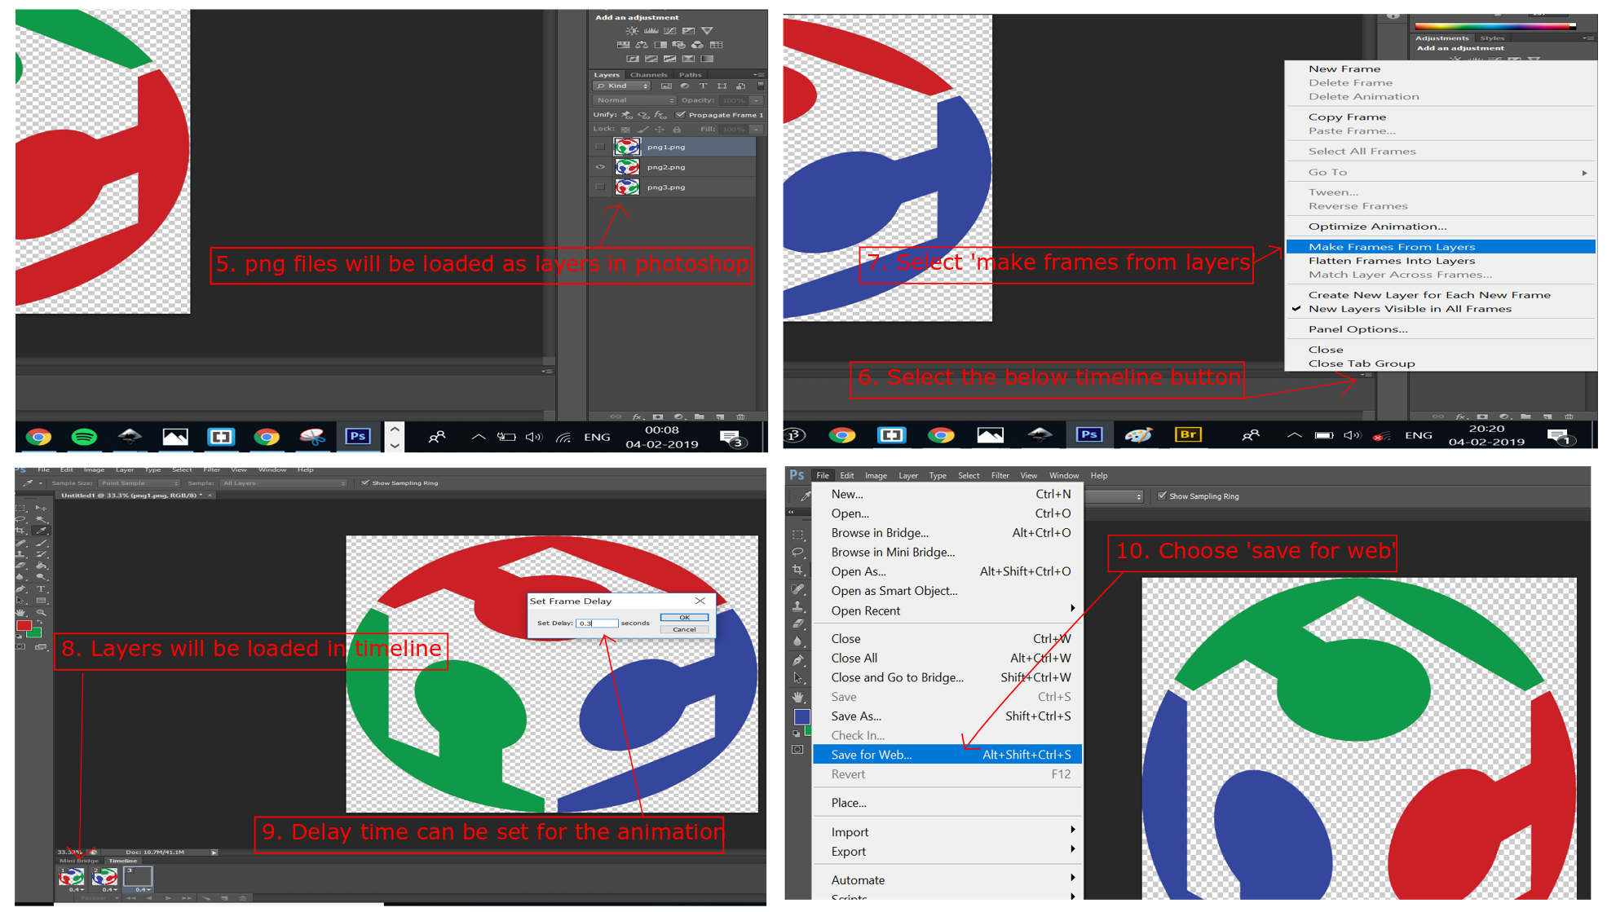Open the Point Sample size dropdown
This screenshot has height=912, width=1607.
coord(139,483)
